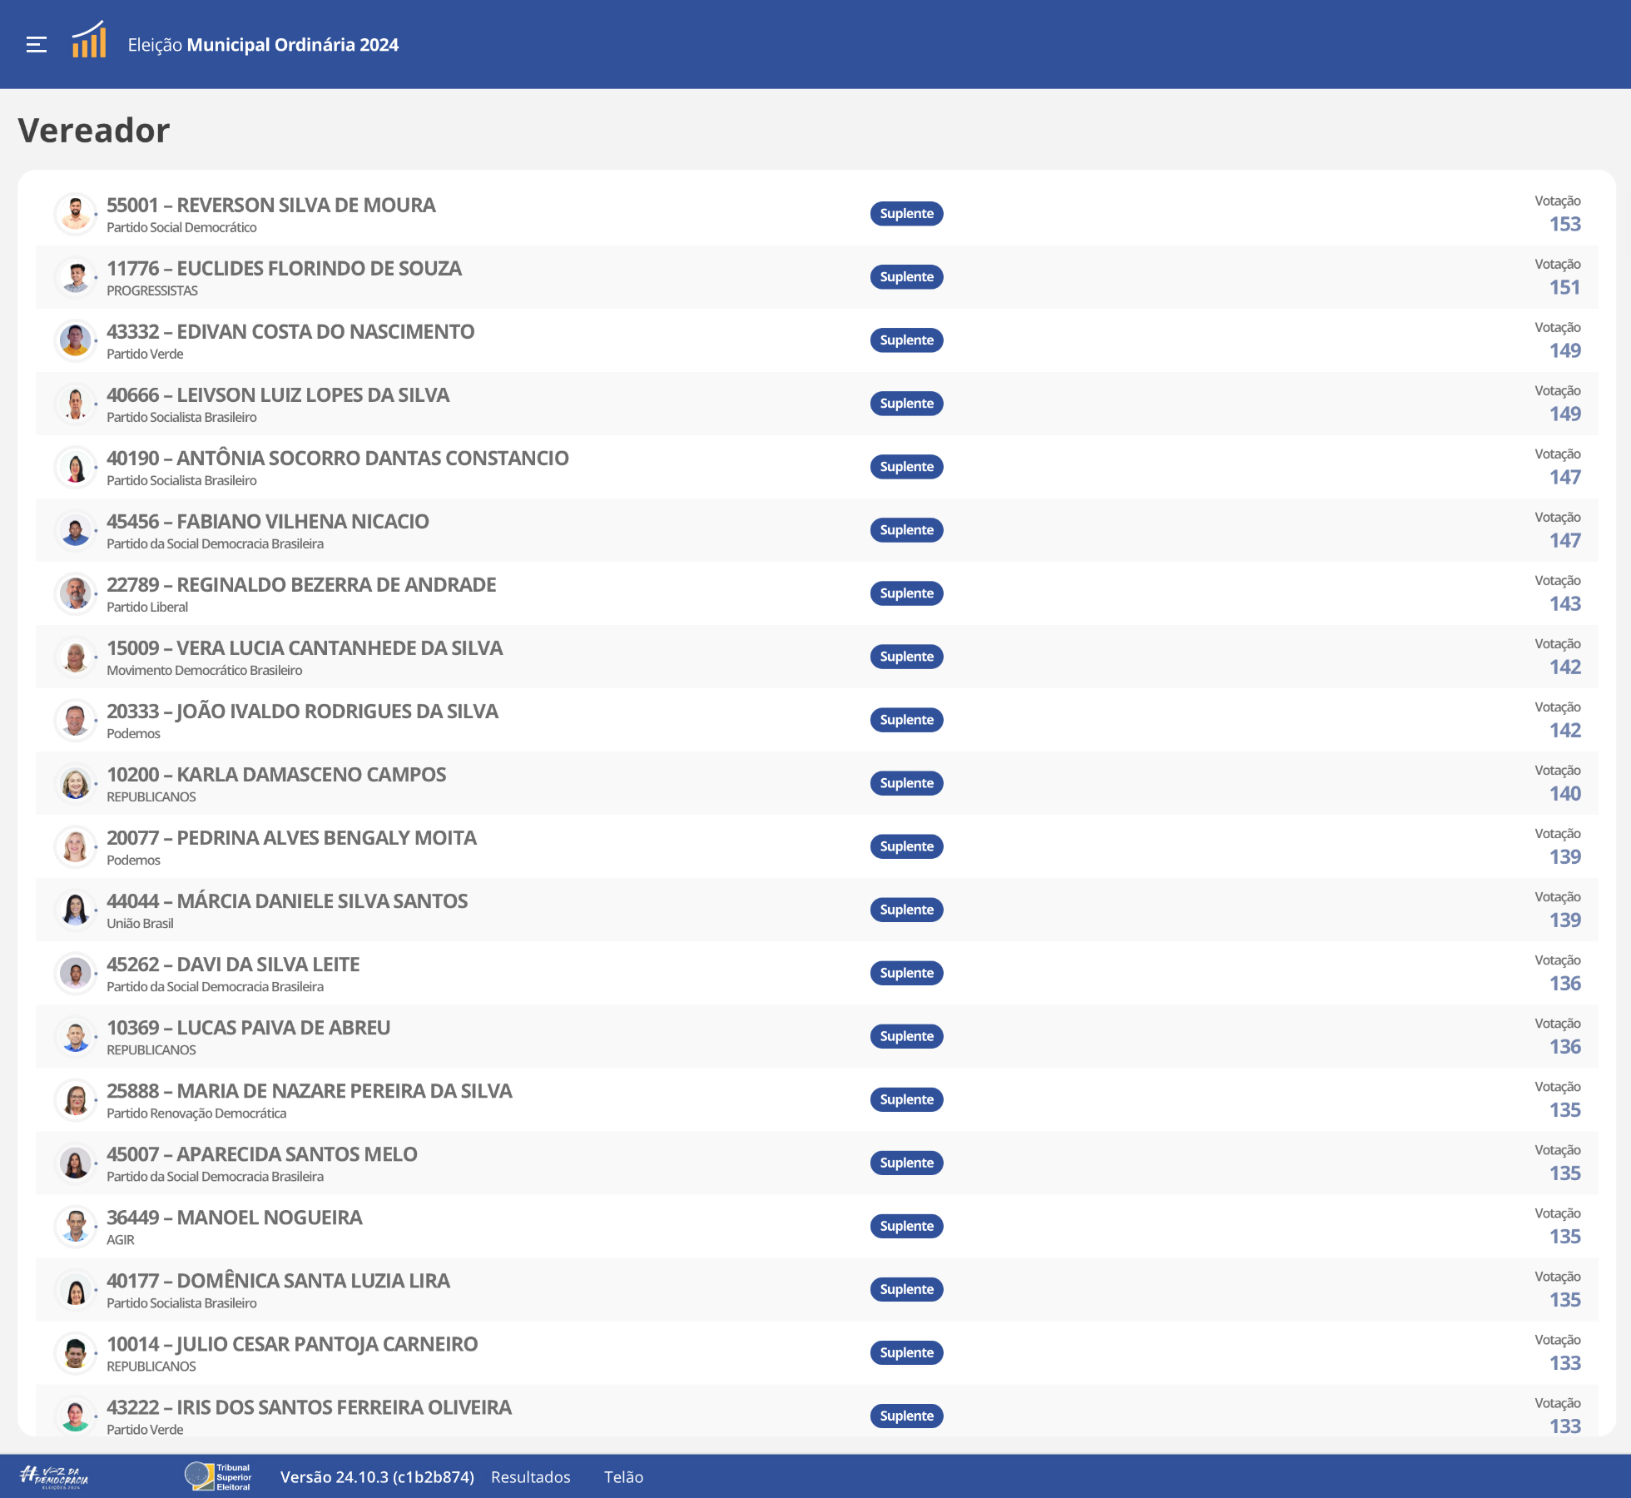Click the Tribunal Superior Eleitoral logo

(218, 1477)
